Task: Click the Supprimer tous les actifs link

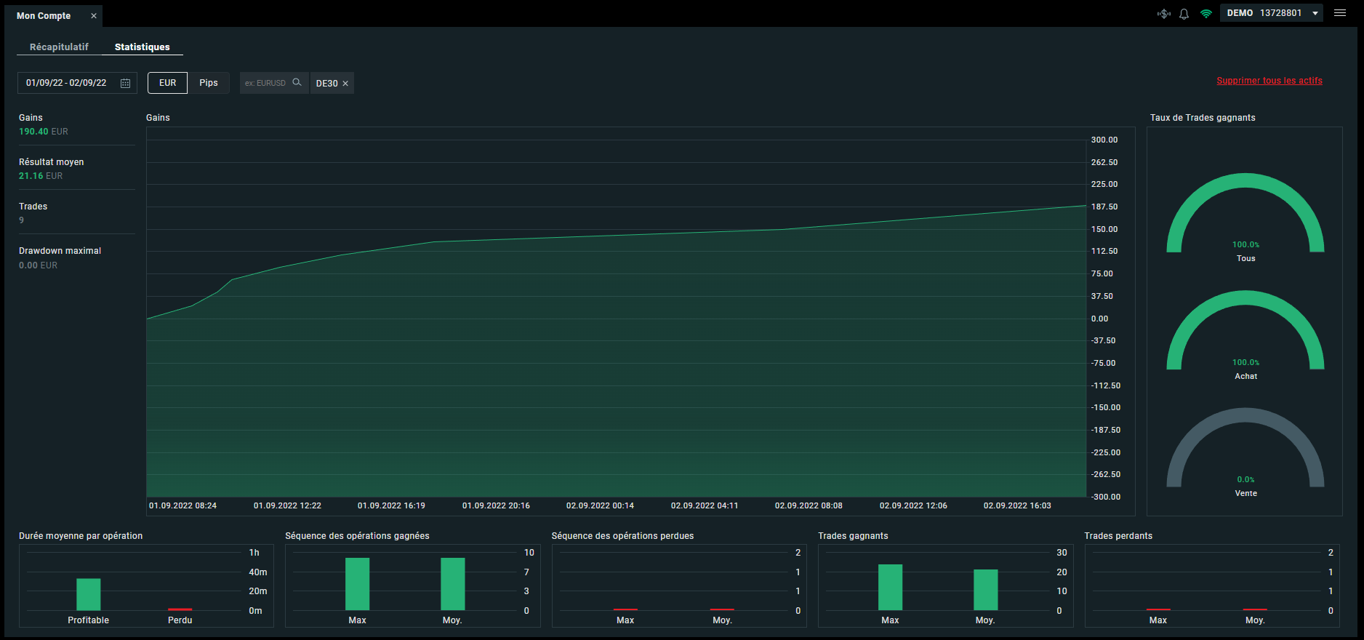Action: 1269,81
